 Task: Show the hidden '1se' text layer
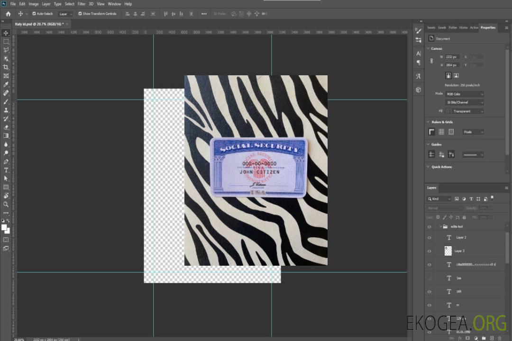point(430,278)
